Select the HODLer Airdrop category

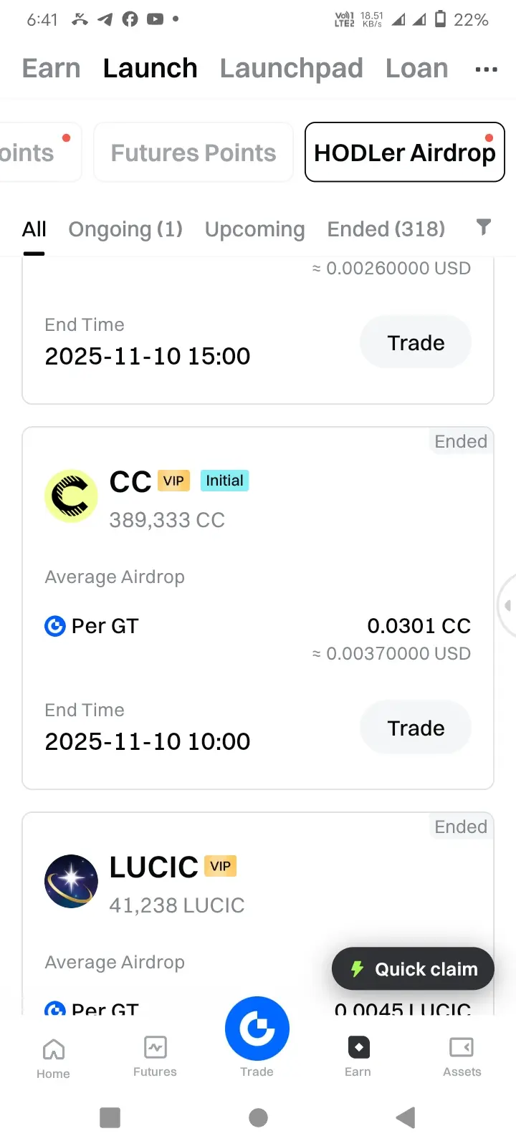tap(405, 153)
